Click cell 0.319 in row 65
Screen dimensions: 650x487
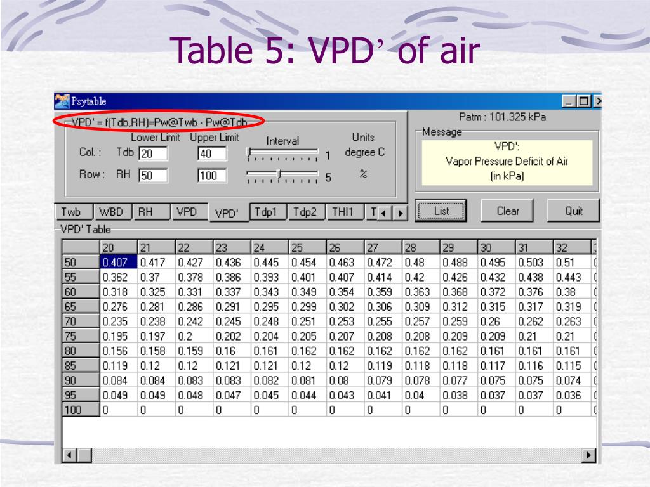coord(572,306)
